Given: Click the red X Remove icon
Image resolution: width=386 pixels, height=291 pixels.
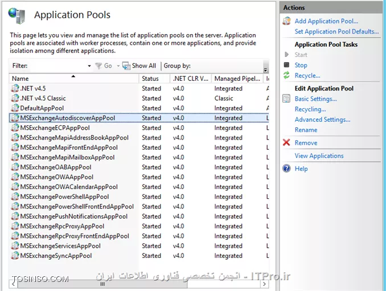Looking at the screenshot, I should pyautogui.click(x=286, y=142).
